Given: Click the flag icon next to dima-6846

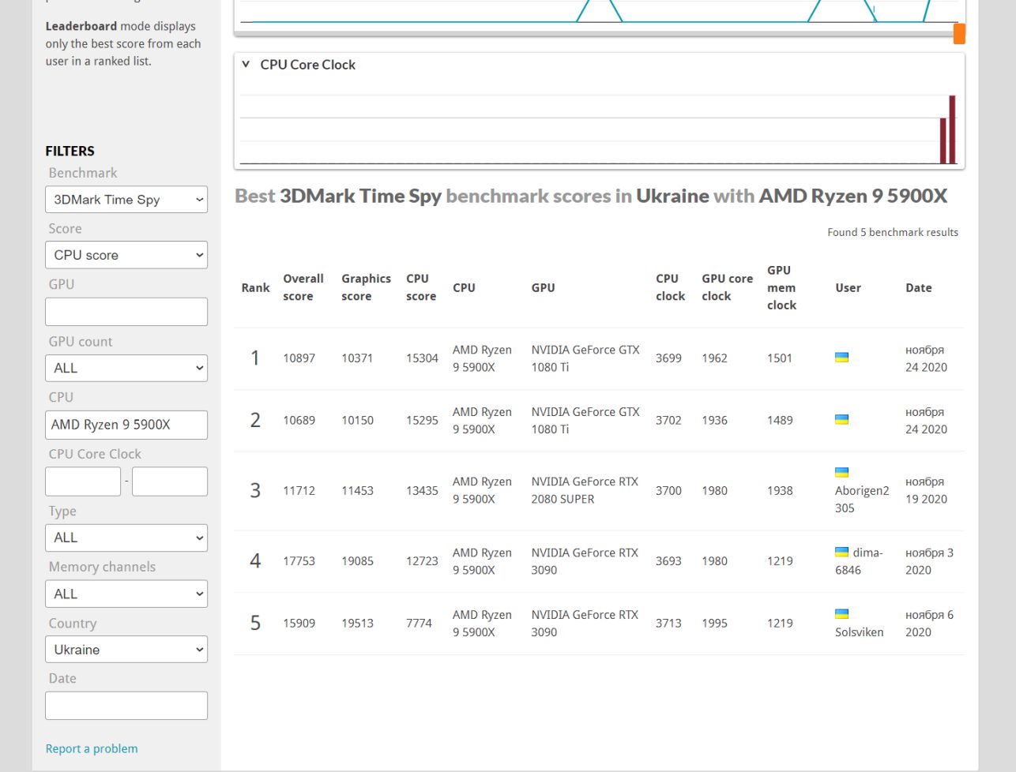Looking at the screenshot, I should click(x=841, y=552).
